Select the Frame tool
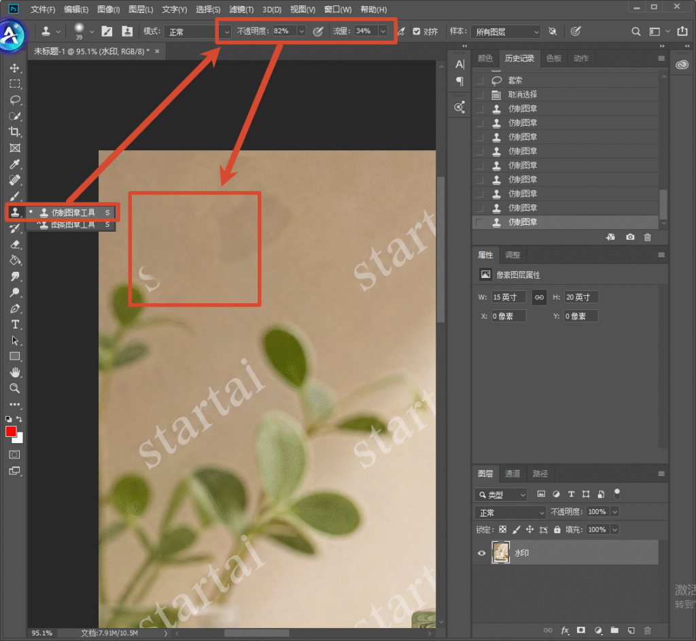Screen dimensions: 696x641 click(15, 148)
